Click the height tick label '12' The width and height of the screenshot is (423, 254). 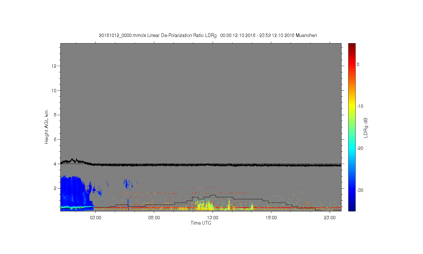[54, 66]
